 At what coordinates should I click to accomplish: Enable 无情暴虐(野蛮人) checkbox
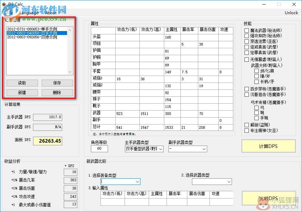point(246,59)
